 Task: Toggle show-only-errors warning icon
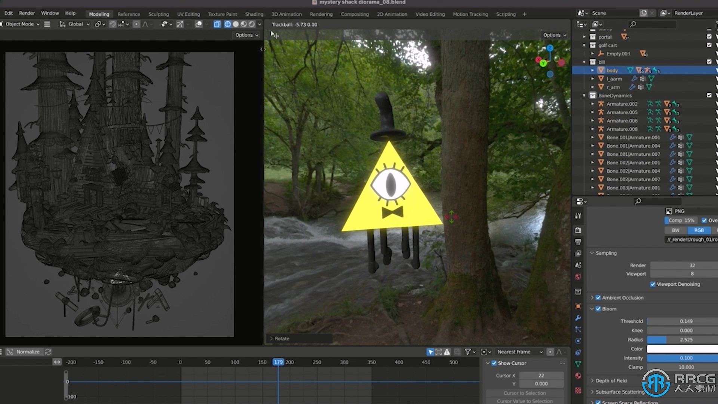click(447, 352)
